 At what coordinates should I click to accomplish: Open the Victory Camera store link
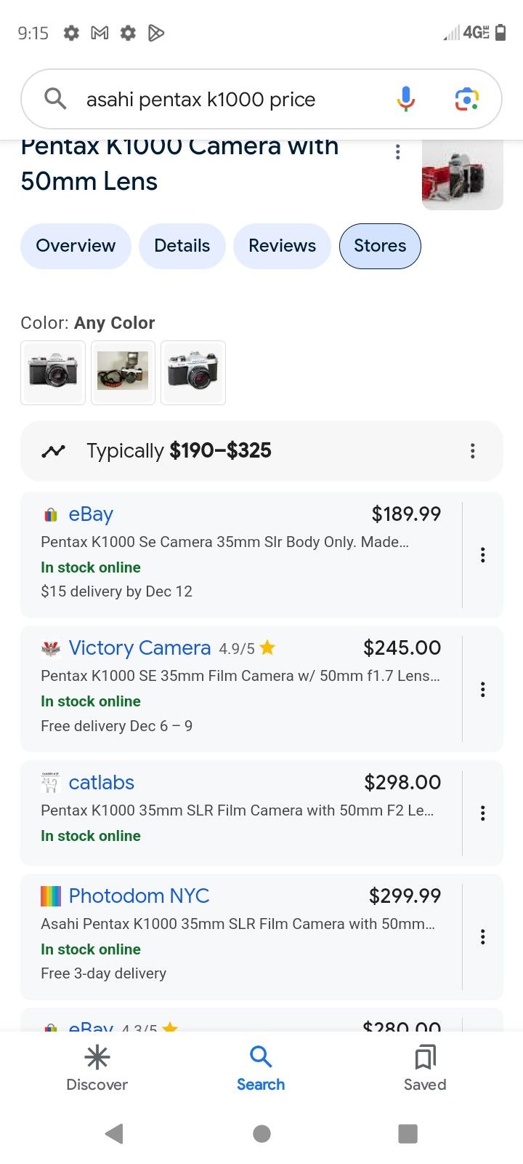pyautogui.click(x=139, y=647)
